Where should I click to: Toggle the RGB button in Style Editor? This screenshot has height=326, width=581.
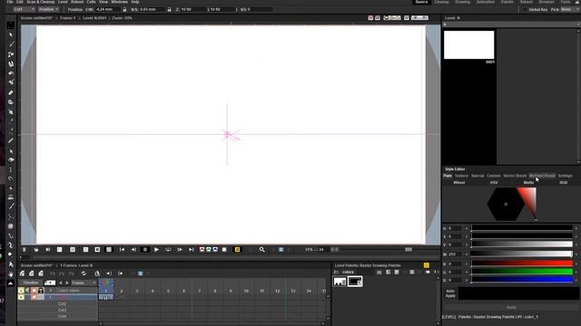[563, 183]
